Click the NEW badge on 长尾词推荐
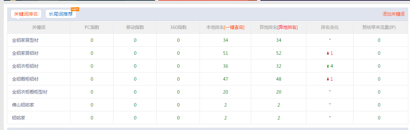410x130 pixels. click(x=75, y=9)
